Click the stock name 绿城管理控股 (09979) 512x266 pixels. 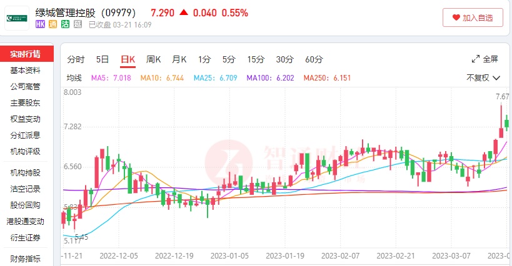click(86, 12)
